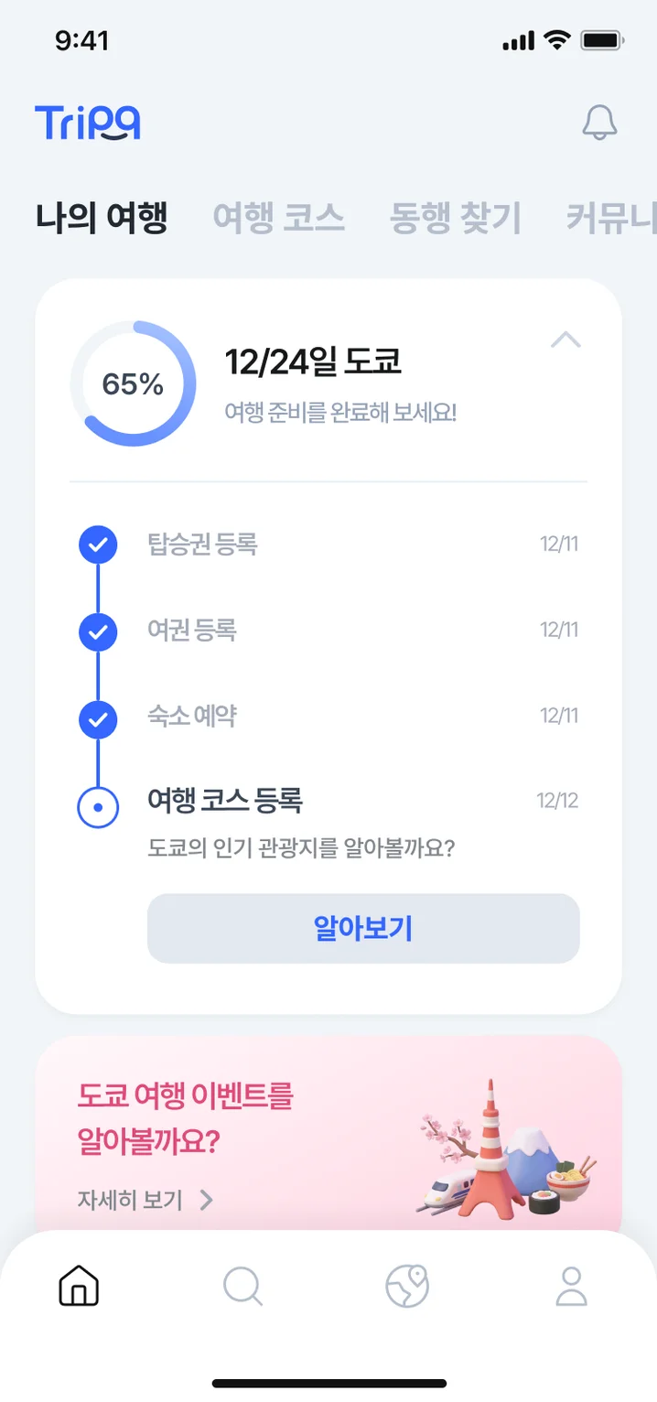Switch to the 여행 코스 tab
Screen dimensions: 657x1402
point(278,219)
